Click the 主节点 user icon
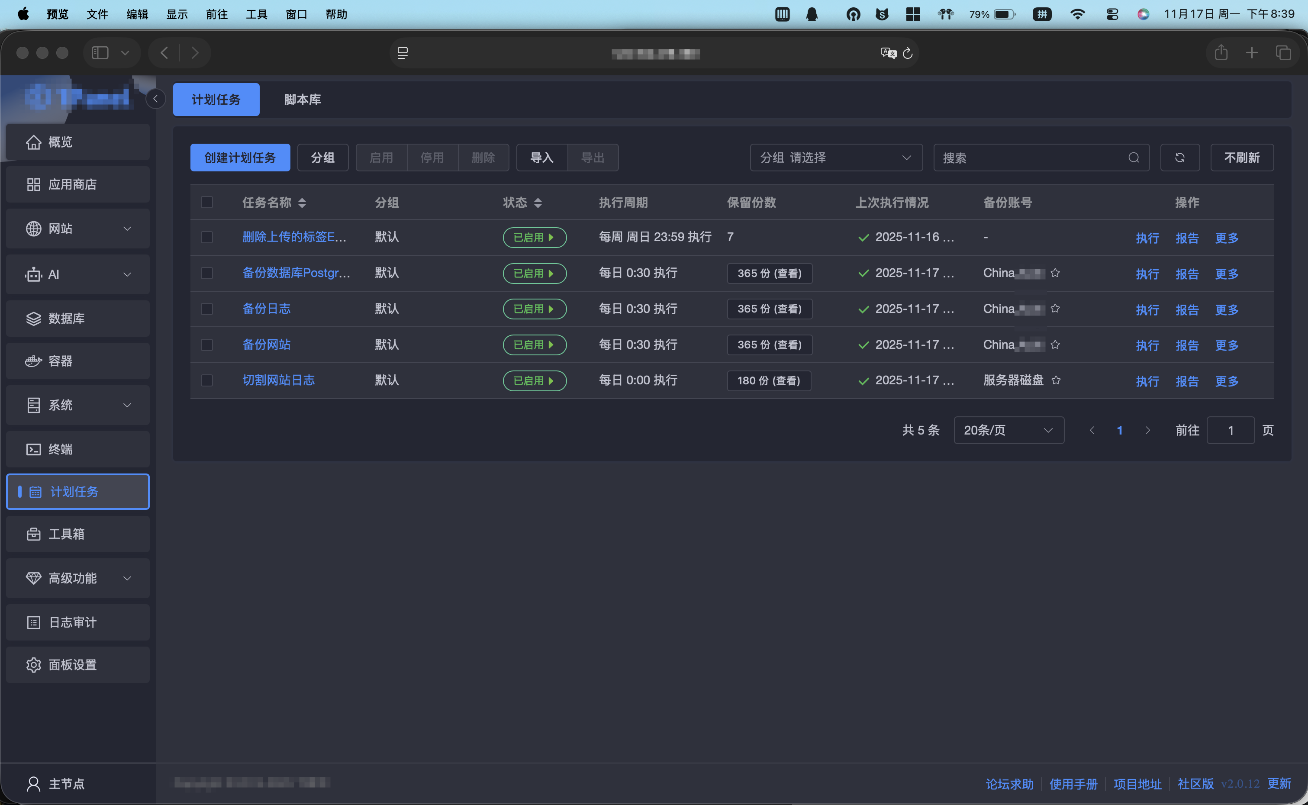This screenshot has width=1308, height=805. pyautogui.click(x=33, y=784)
